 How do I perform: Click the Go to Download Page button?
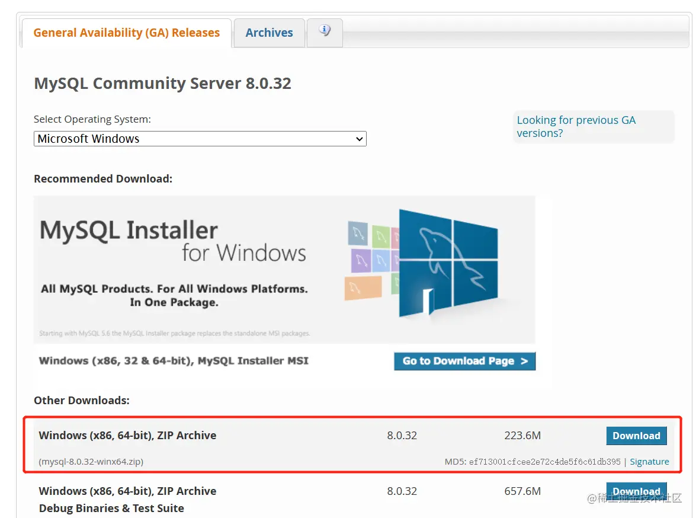tap(465, 361)
